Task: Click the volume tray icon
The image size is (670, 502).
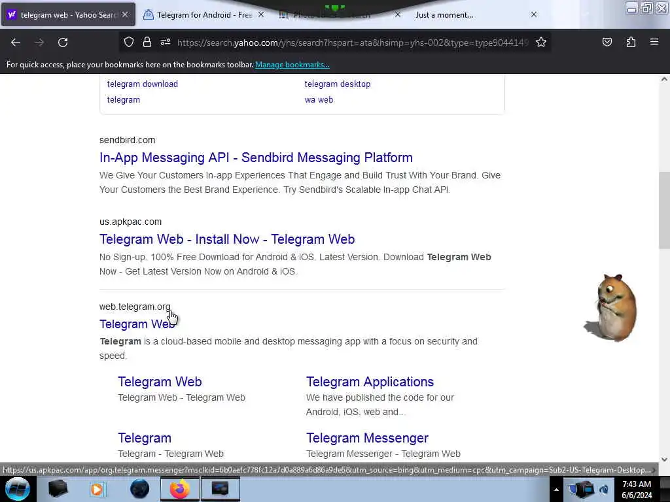Action: 604,490
